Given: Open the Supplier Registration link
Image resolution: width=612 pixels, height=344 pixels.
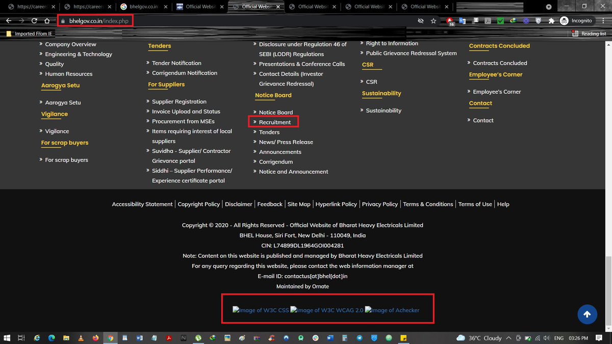Looking at the screenshot, I should pos(179,102).
